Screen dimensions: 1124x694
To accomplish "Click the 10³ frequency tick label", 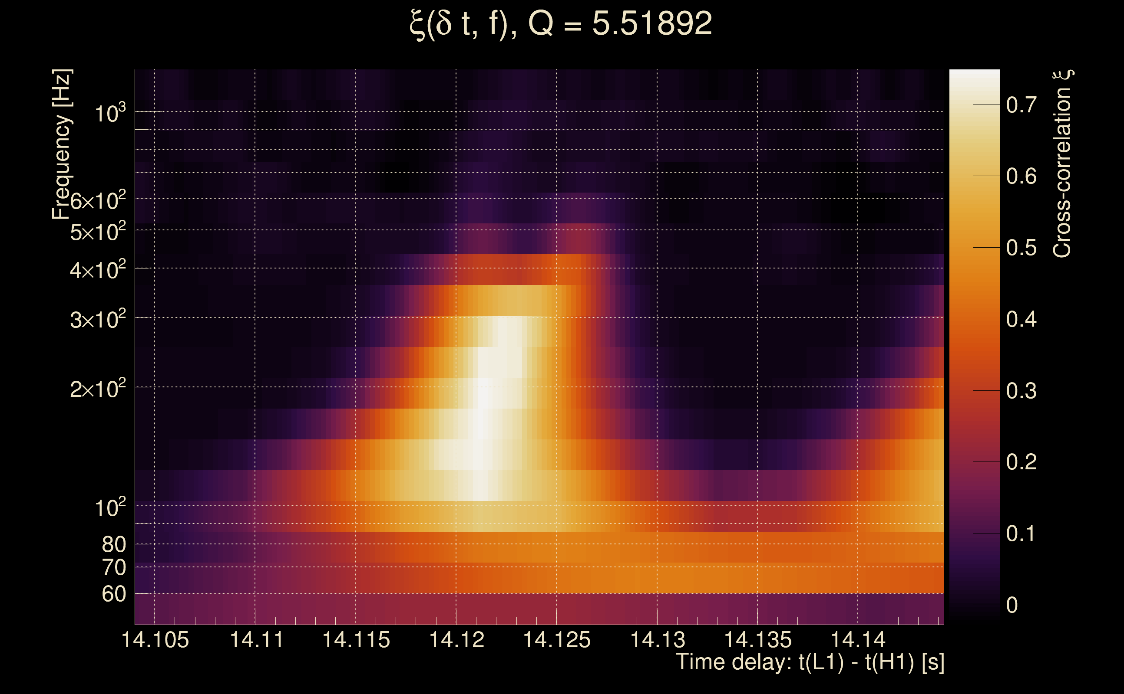I will [109, 113].
